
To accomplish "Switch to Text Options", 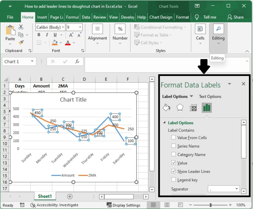I will pyautogui.click(x=210, y=96).
